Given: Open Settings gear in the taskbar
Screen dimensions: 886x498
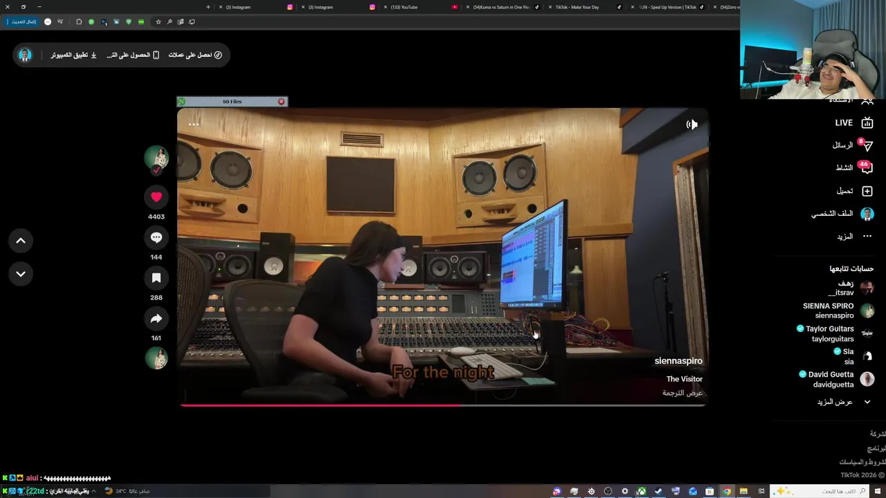Looking at the screenshot, I should click(624, 491).
